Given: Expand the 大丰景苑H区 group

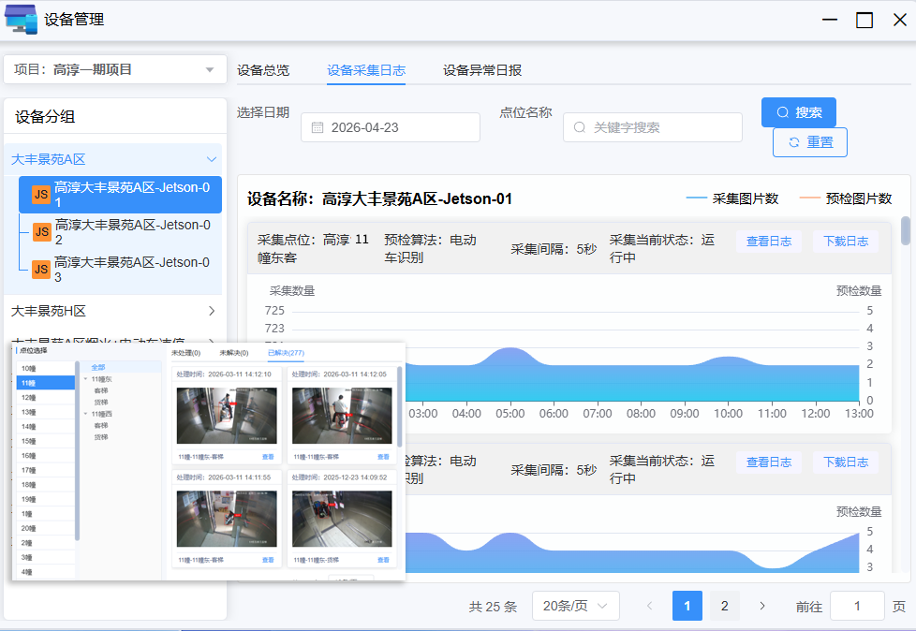Looking at the screenshot, I should [113, 311].
